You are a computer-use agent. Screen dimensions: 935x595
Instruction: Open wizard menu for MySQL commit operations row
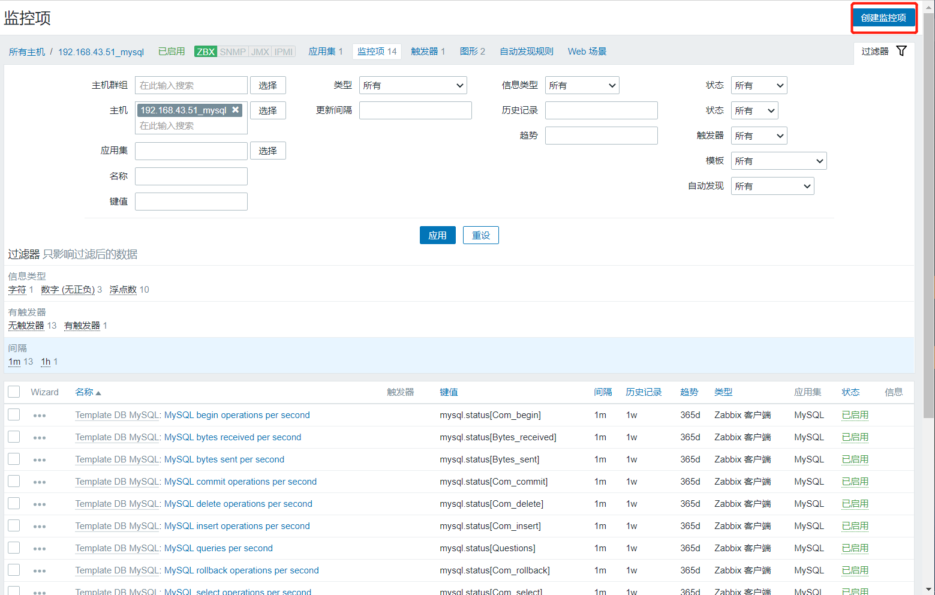[x=40, y=482]
